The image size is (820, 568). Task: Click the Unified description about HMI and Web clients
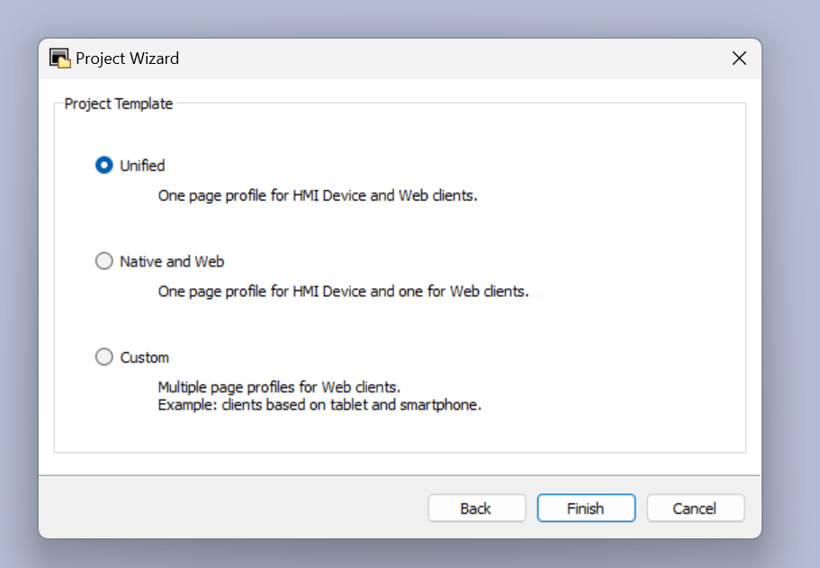pyautogui.click(x=318, y=195)
